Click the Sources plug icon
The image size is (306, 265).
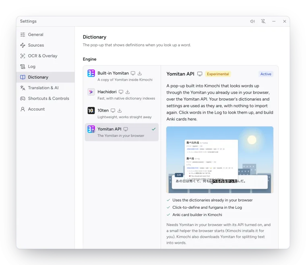23,45
